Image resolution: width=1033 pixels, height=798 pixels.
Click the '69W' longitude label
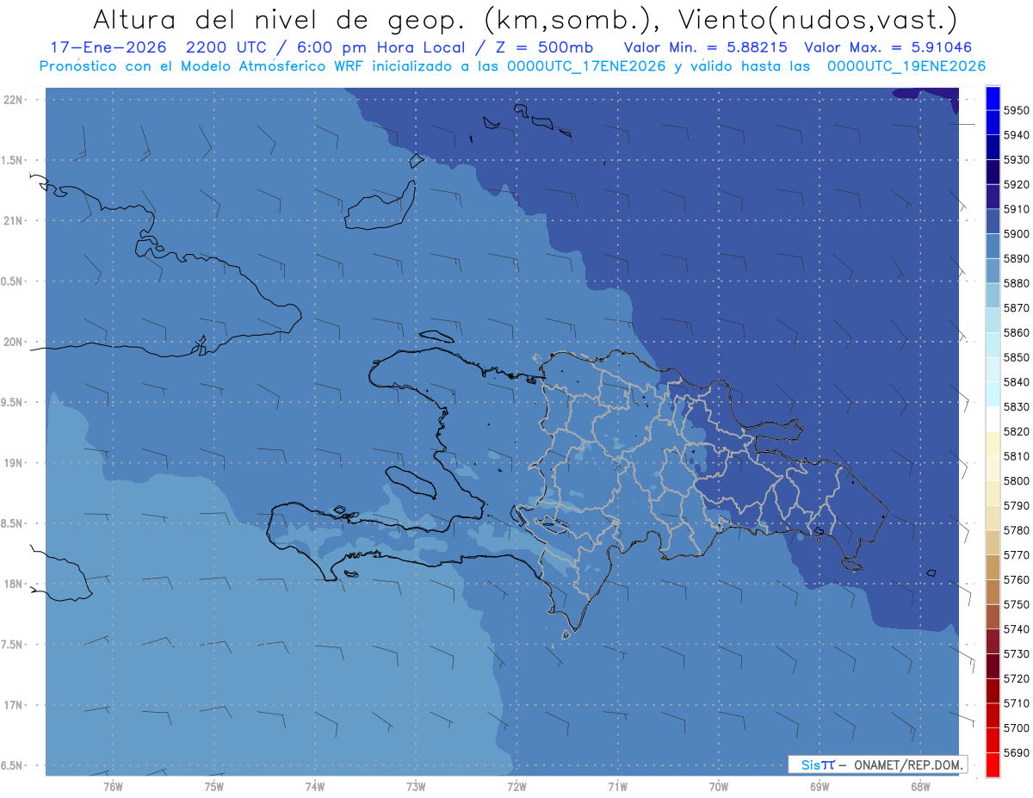pos(820,787)
